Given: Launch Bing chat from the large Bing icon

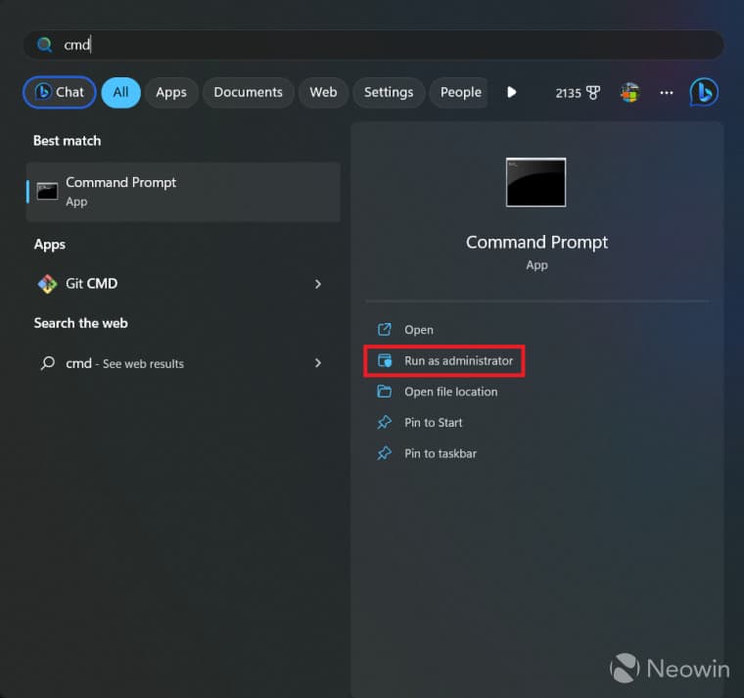Looking at the screenshot, I should point(704,92).
